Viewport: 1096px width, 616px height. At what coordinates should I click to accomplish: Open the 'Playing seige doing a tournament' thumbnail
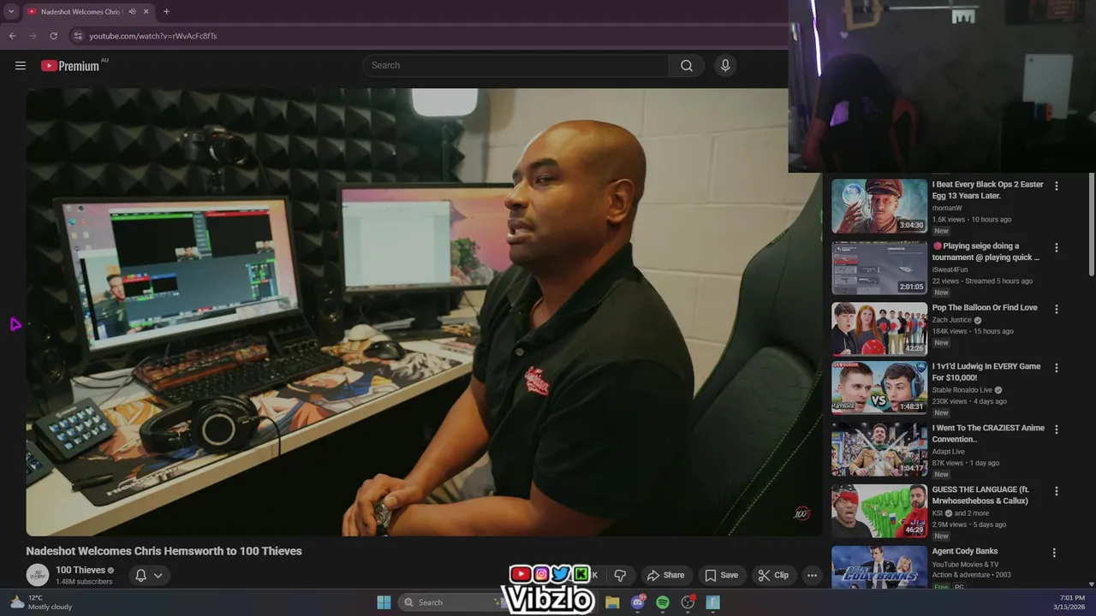coord(879,268)
